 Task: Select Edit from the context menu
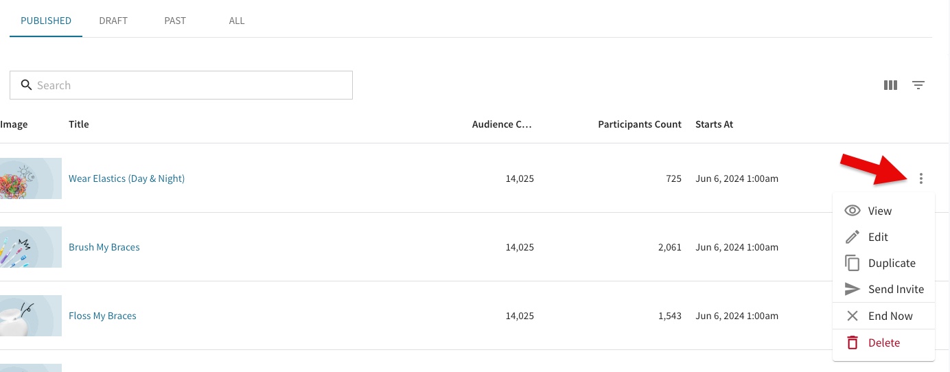(x=883, y=237)
